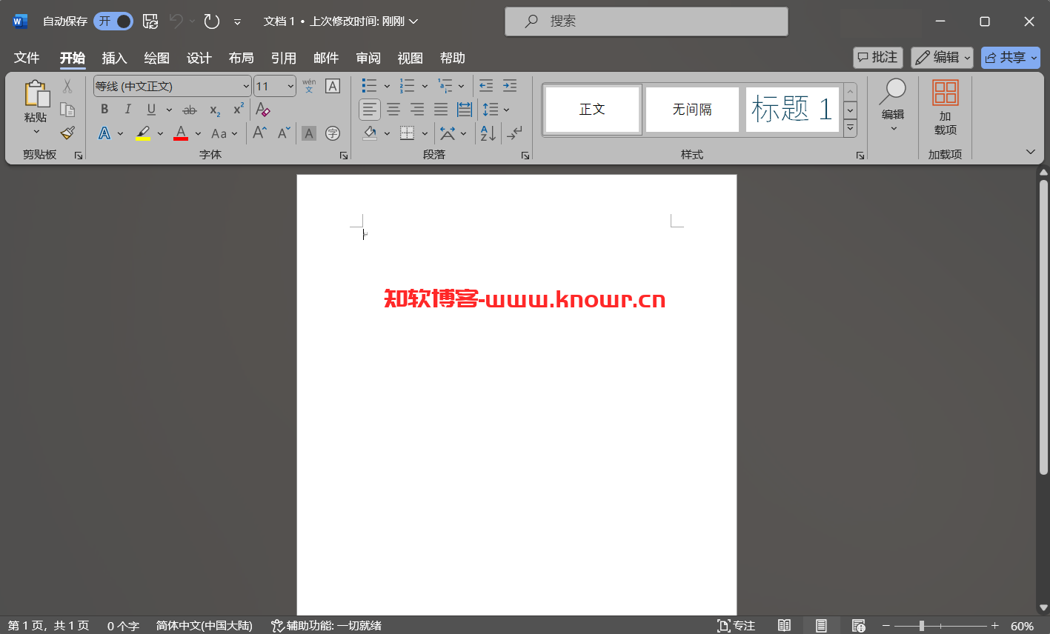Image resolution: width=1050 pixels, height=634 pixels.
Task: Click the paragraph shading bucket
Action: click(x=370, y=133)
